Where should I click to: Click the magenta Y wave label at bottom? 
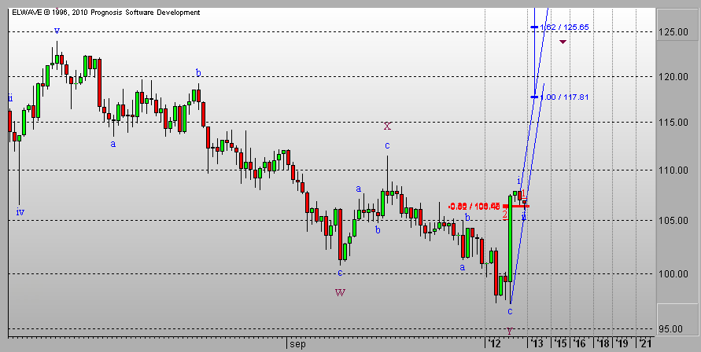(x=510, y=332)
